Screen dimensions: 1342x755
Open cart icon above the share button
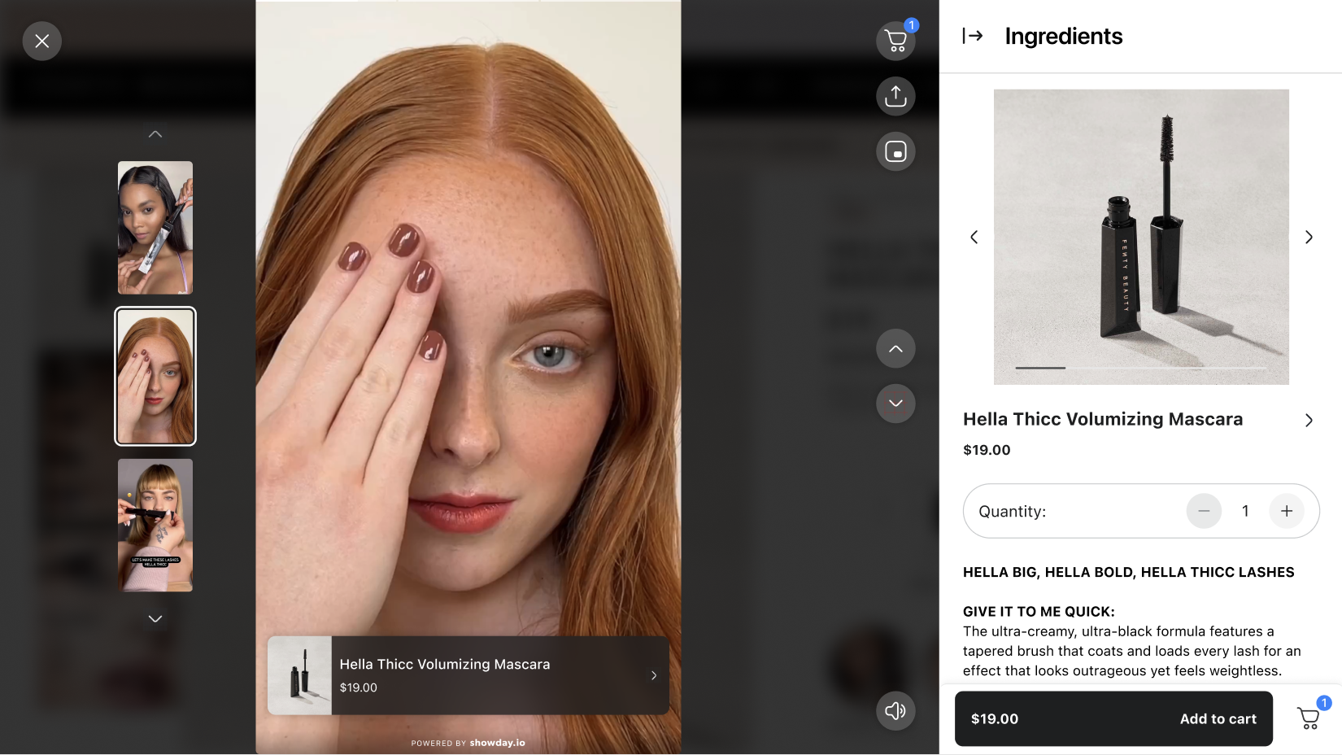(895, 41)
